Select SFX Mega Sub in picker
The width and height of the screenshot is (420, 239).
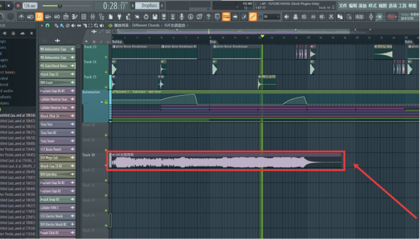tap(57, 157)
